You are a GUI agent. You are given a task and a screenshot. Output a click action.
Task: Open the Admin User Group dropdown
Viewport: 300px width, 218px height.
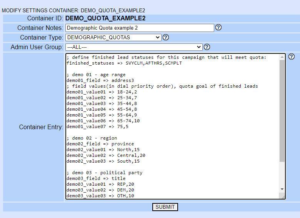[x=134, y=47]
